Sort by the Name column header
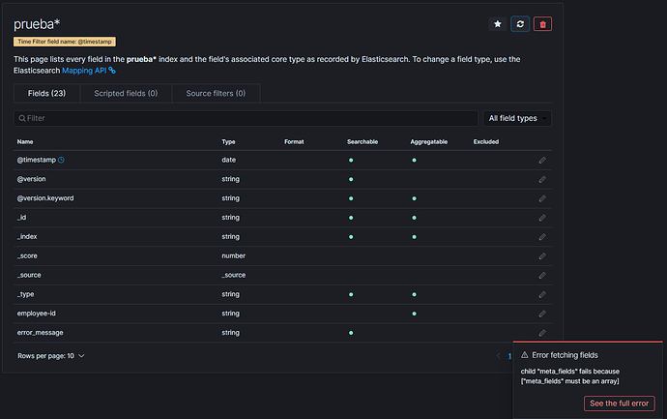 25,142
